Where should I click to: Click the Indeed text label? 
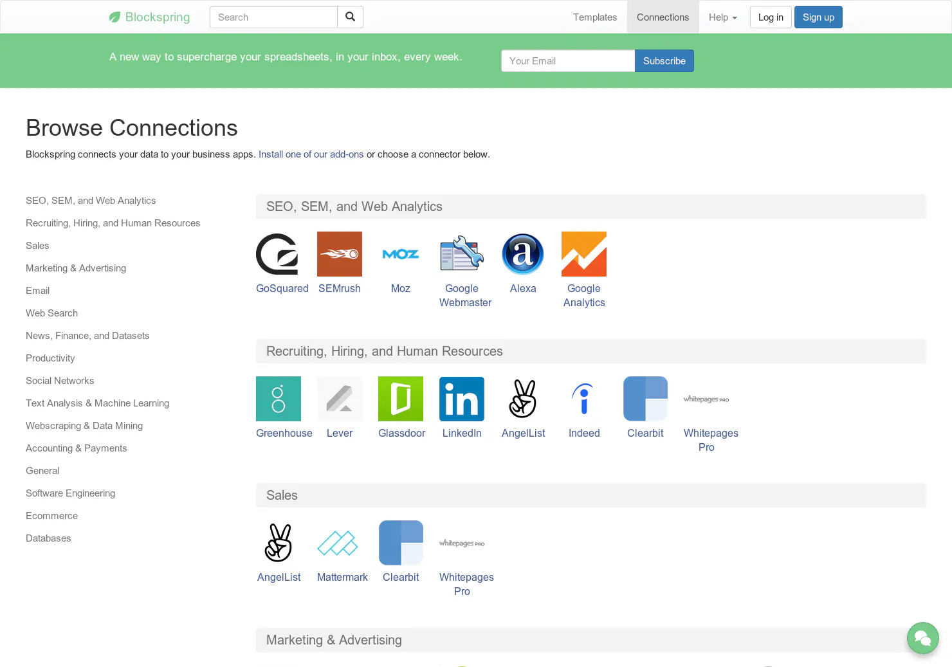(584, 434)
